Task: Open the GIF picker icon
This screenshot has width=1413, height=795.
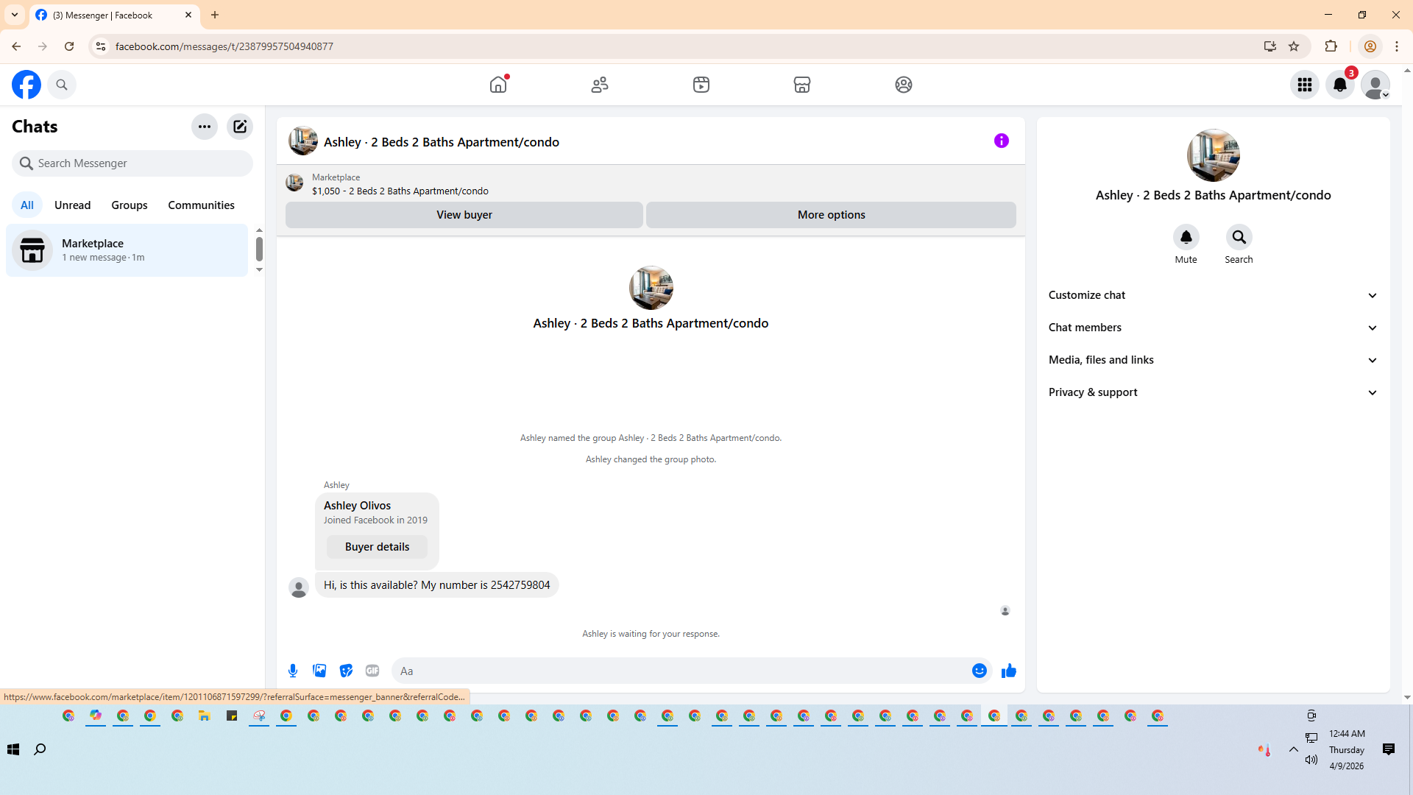Action: [372, 671]
